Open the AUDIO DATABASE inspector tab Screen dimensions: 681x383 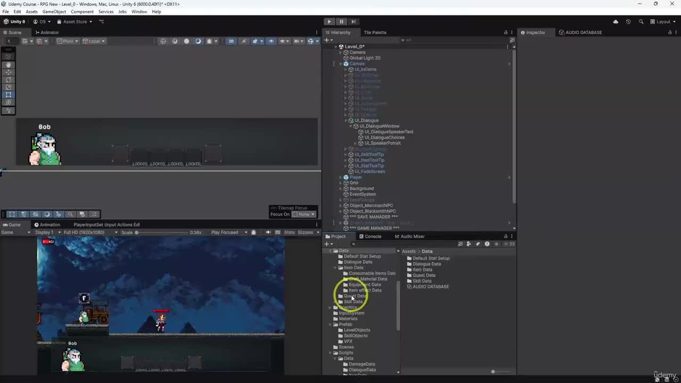580,32
